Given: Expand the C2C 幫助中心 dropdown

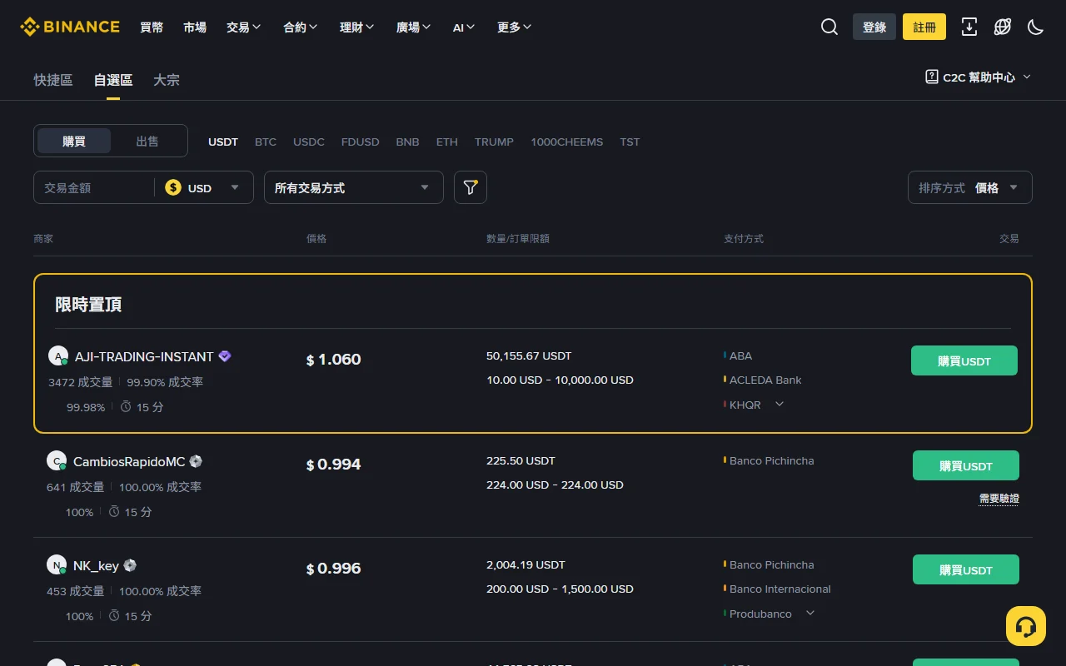Looking at the screenshot, I should (978, 77).
